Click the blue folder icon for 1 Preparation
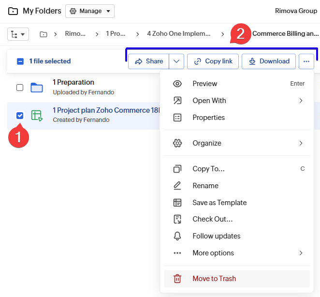 pos(37,88)
